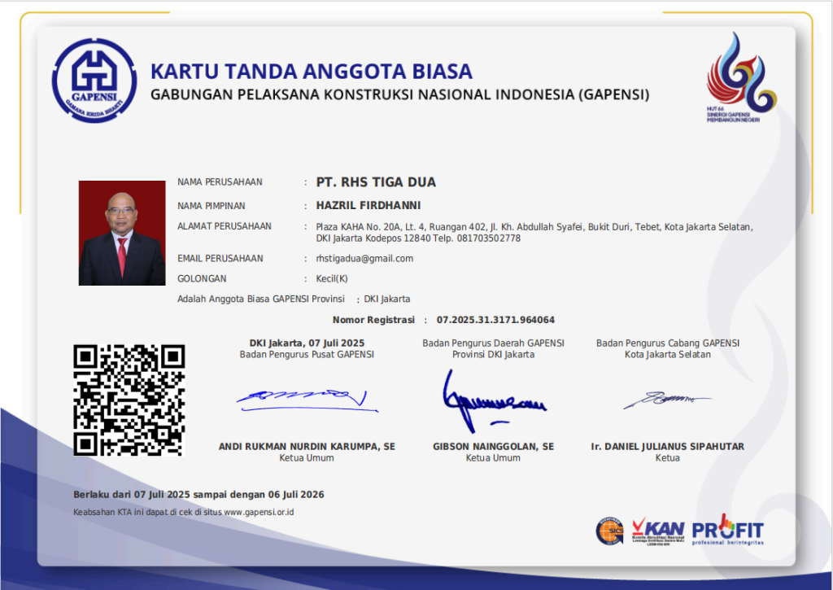Select the Golongan value Kecil(K)
The width and height of the screenshot is (833, 590).
coord(332,278)
